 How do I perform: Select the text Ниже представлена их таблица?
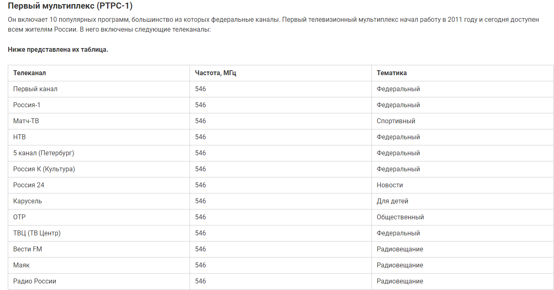[x=58, y=50]
